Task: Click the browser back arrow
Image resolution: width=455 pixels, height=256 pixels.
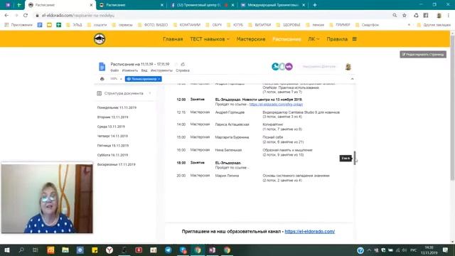Action: (x=6, y=16)
